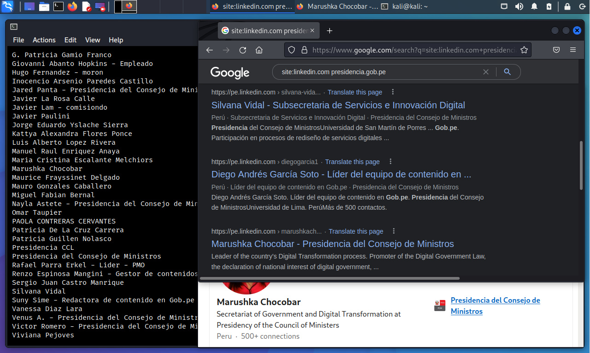Clear the Google search box text

click(x=485, y=72)
